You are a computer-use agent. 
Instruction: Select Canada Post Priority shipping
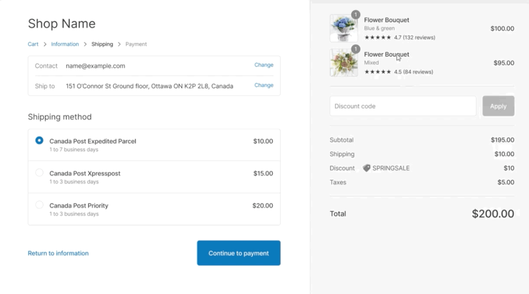(39, 204)
